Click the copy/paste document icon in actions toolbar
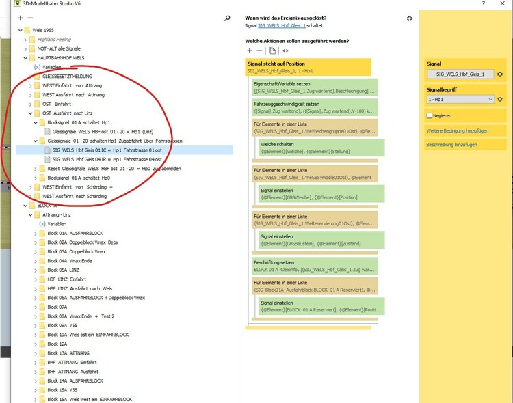This screenshot has width=513, height=403. pos(272,51)
